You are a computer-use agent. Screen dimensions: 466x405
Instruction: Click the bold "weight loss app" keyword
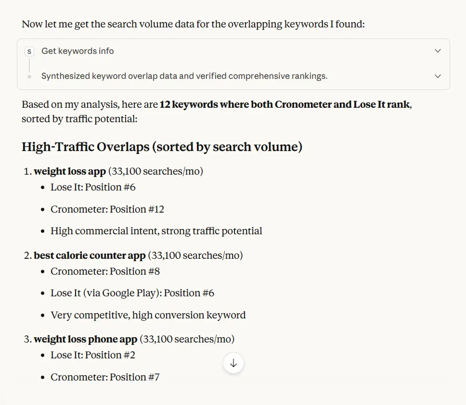click(x=70, y=172)
